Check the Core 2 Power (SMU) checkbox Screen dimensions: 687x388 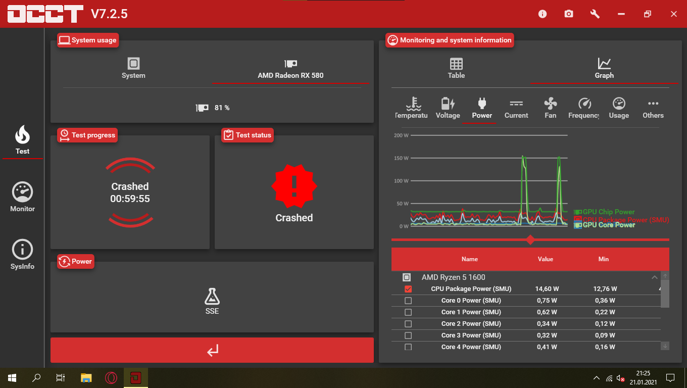[408, 324]
